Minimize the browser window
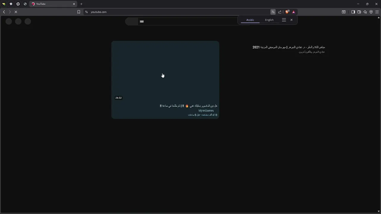The height and width of the screenshot is (214, 381). [x=358, y=4]
